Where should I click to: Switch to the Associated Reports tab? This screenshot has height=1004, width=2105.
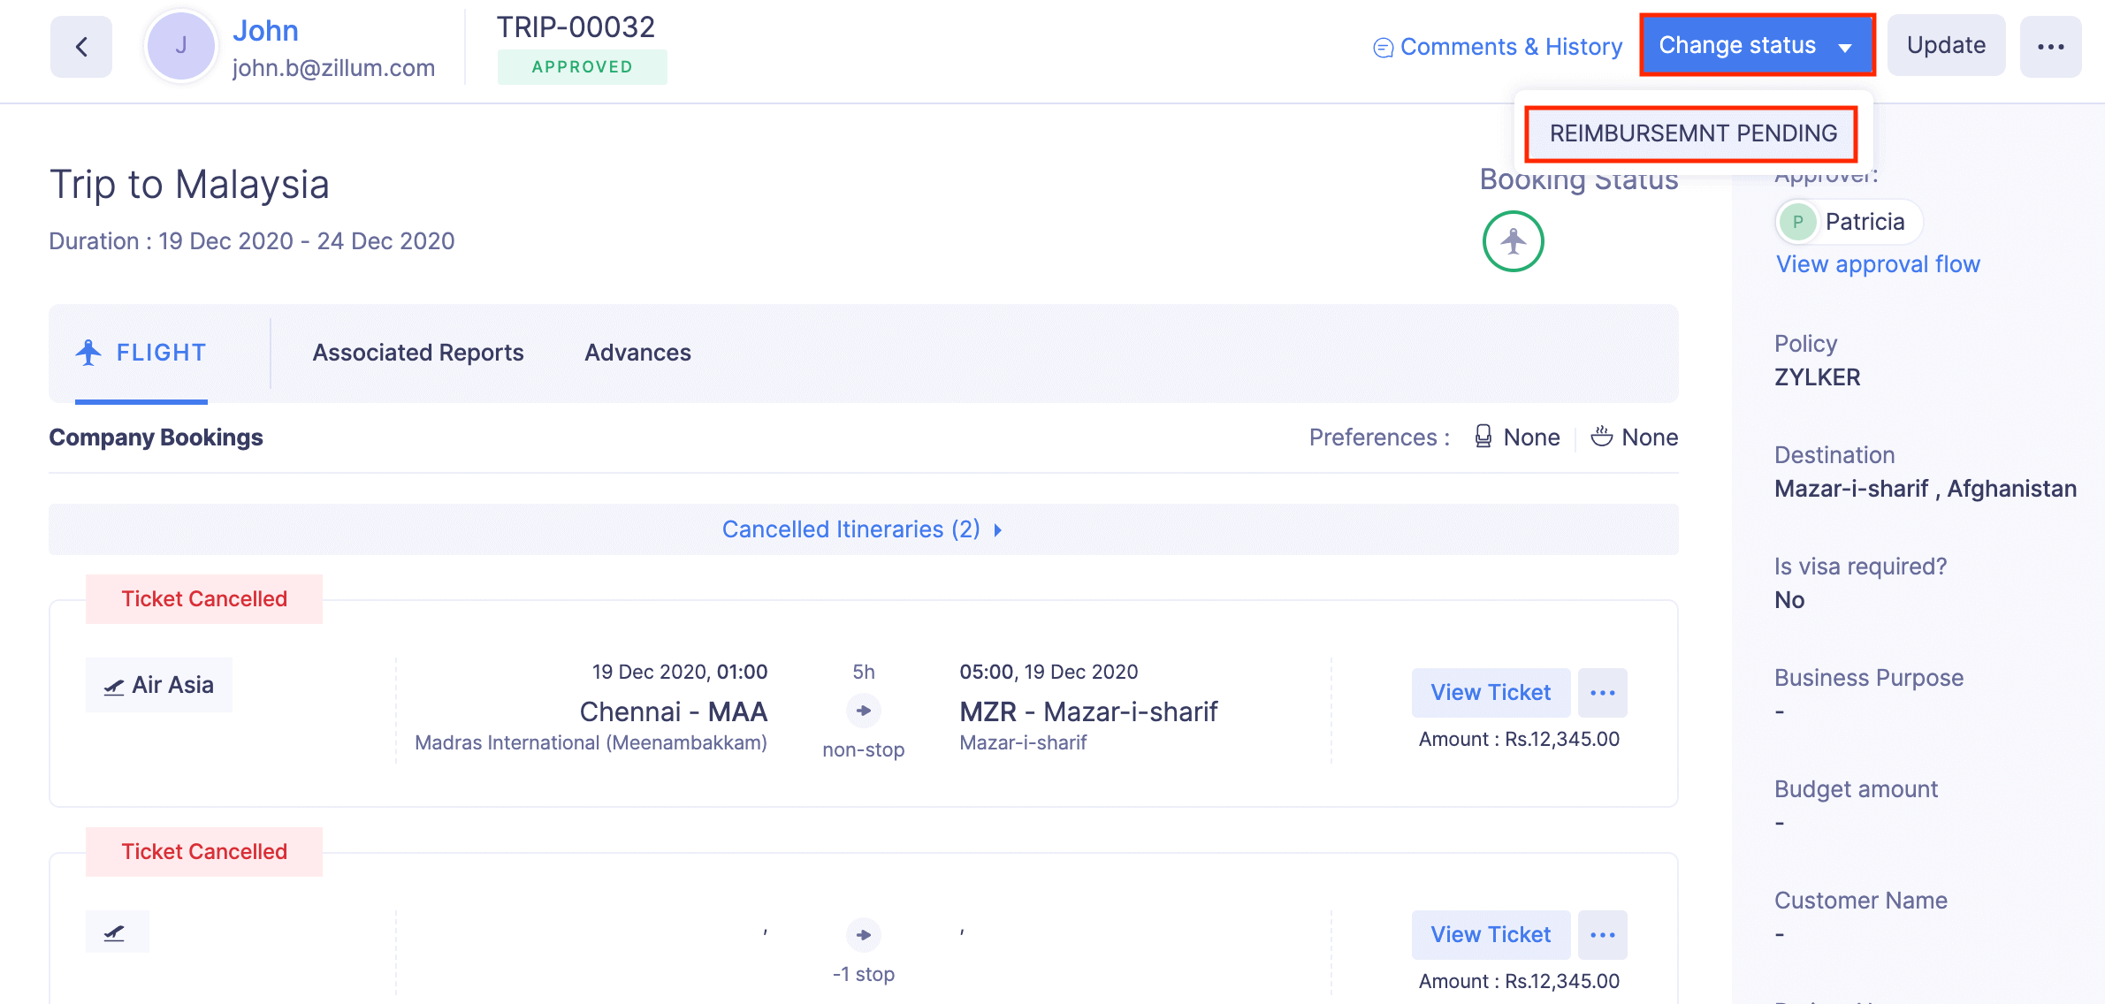[418, 353]
